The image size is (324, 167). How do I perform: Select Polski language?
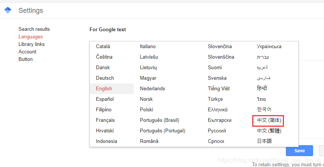click(147, 110)
